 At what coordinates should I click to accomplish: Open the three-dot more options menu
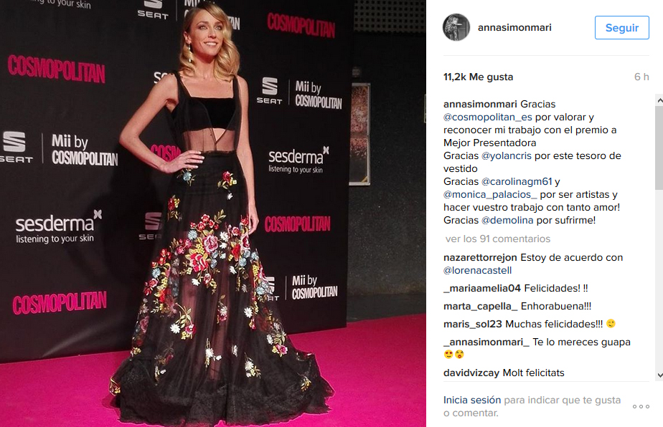pos(641,406)
